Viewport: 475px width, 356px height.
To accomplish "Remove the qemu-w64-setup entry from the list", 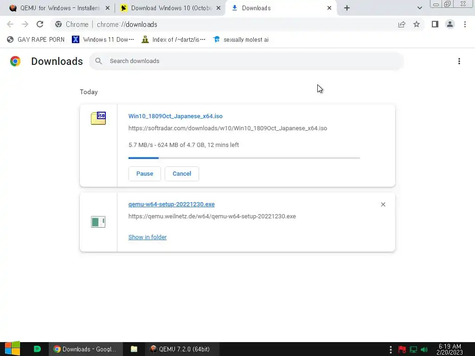I will pos(383,204).
